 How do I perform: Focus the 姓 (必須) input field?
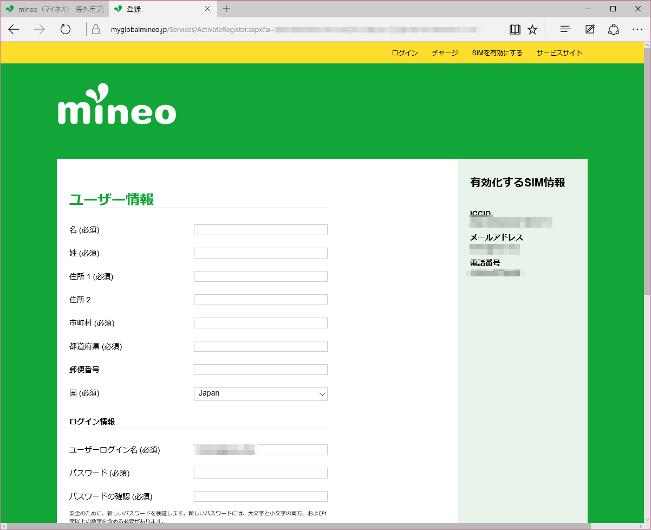[x=261, y=253]
